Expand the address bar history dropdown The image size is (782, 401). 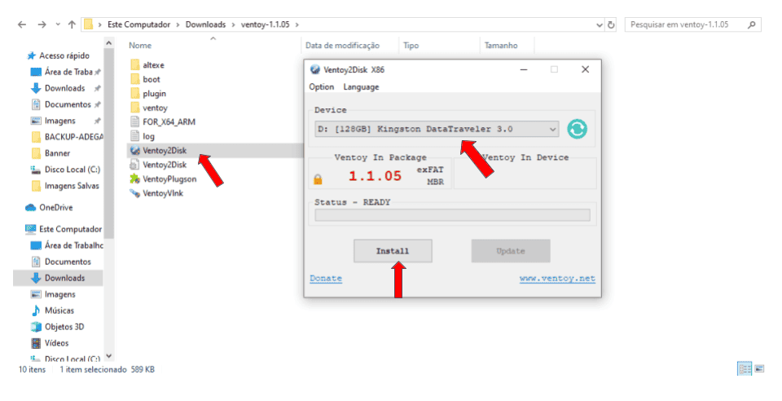[x=600, y=24]
